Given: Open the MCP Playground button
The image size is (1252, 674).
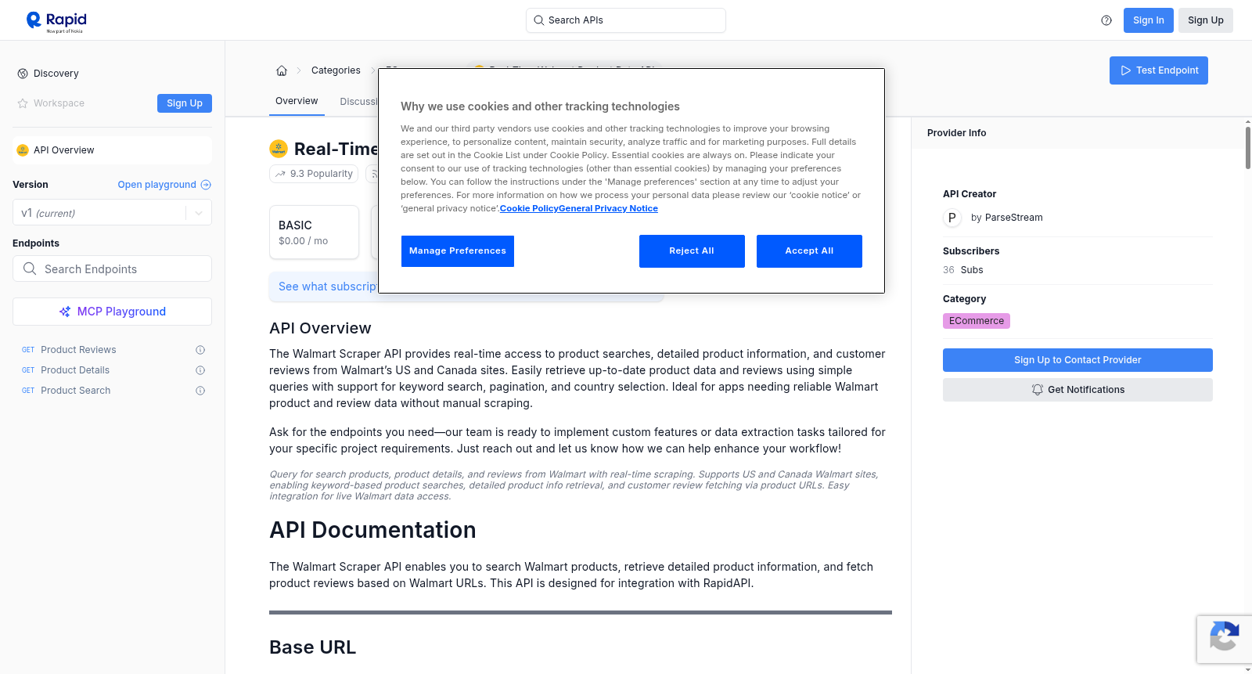Looking at the screenshot, I should [x=112, y=312].
